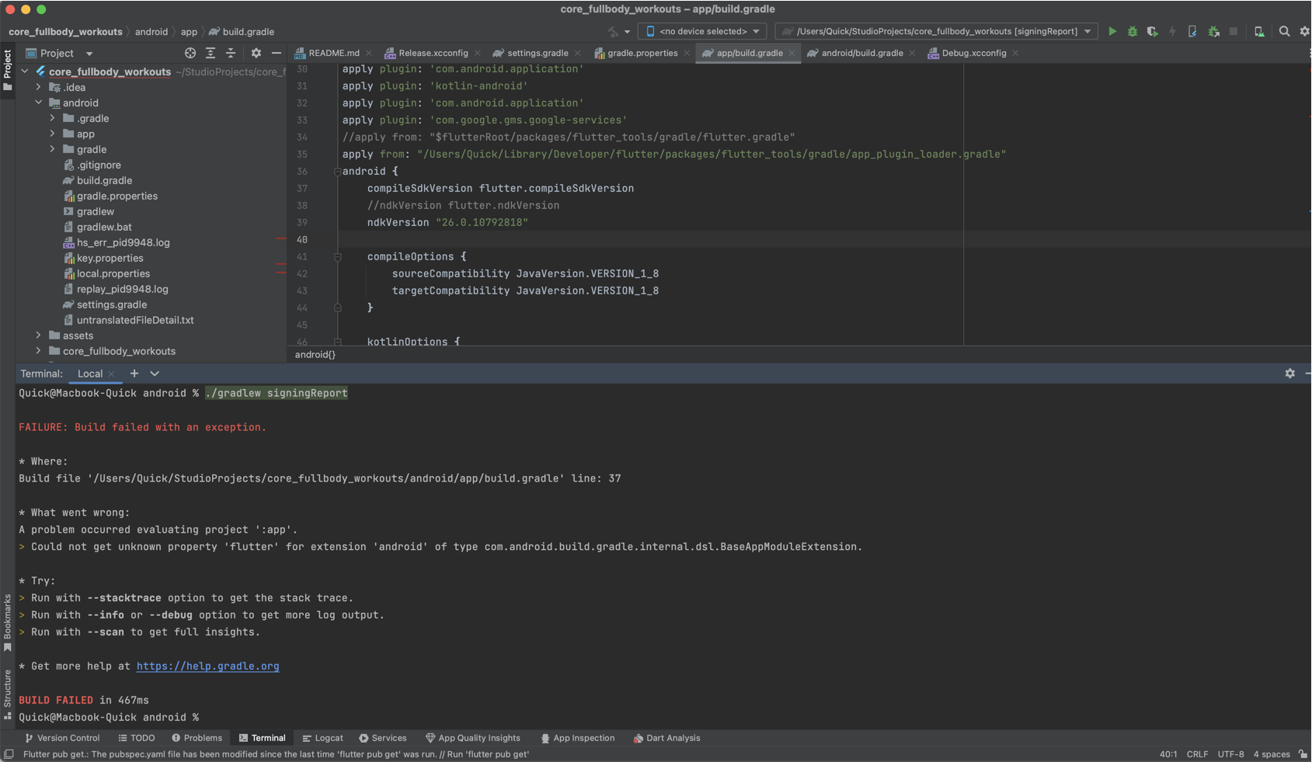This screenshot has width=1312, height=762.
Task: Click the Attach Debugger to Android Process icon
Action: pyautogui.click(x=1213, y=32)
